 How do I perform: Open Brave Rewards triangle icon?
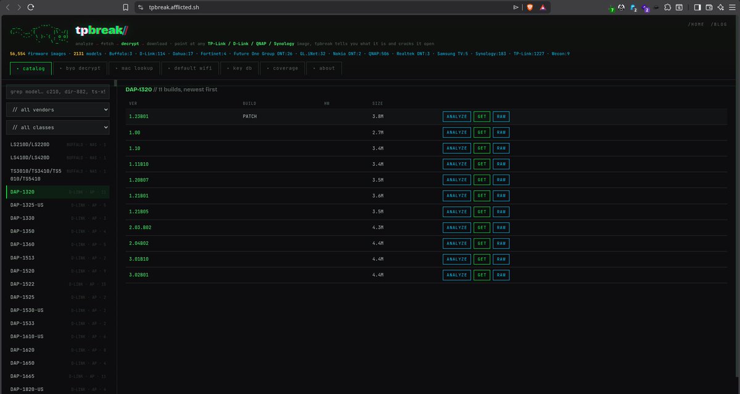pos(543,7)
